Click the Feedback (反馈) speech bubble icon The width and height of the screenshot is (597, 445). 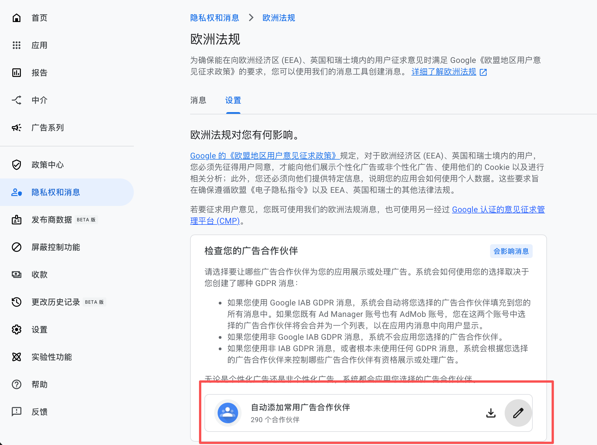tap(17, 412)
